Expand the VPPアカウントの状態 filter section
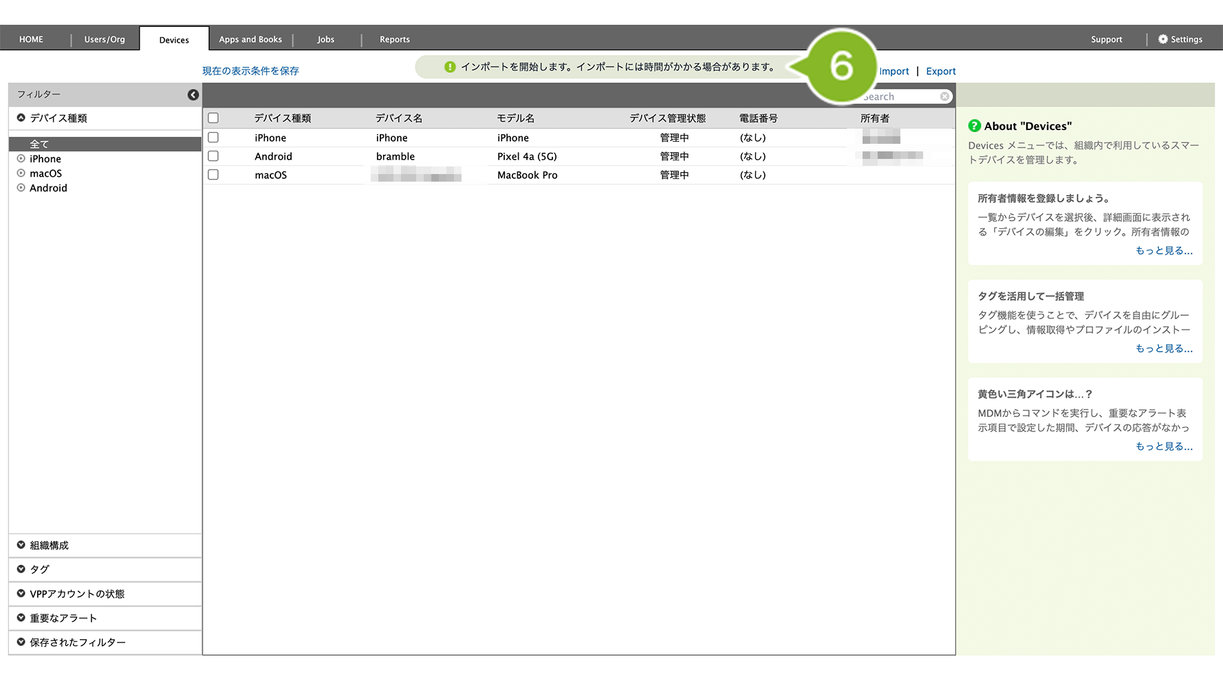Screen dimensions: 1223x688 (x=21, y=594)
